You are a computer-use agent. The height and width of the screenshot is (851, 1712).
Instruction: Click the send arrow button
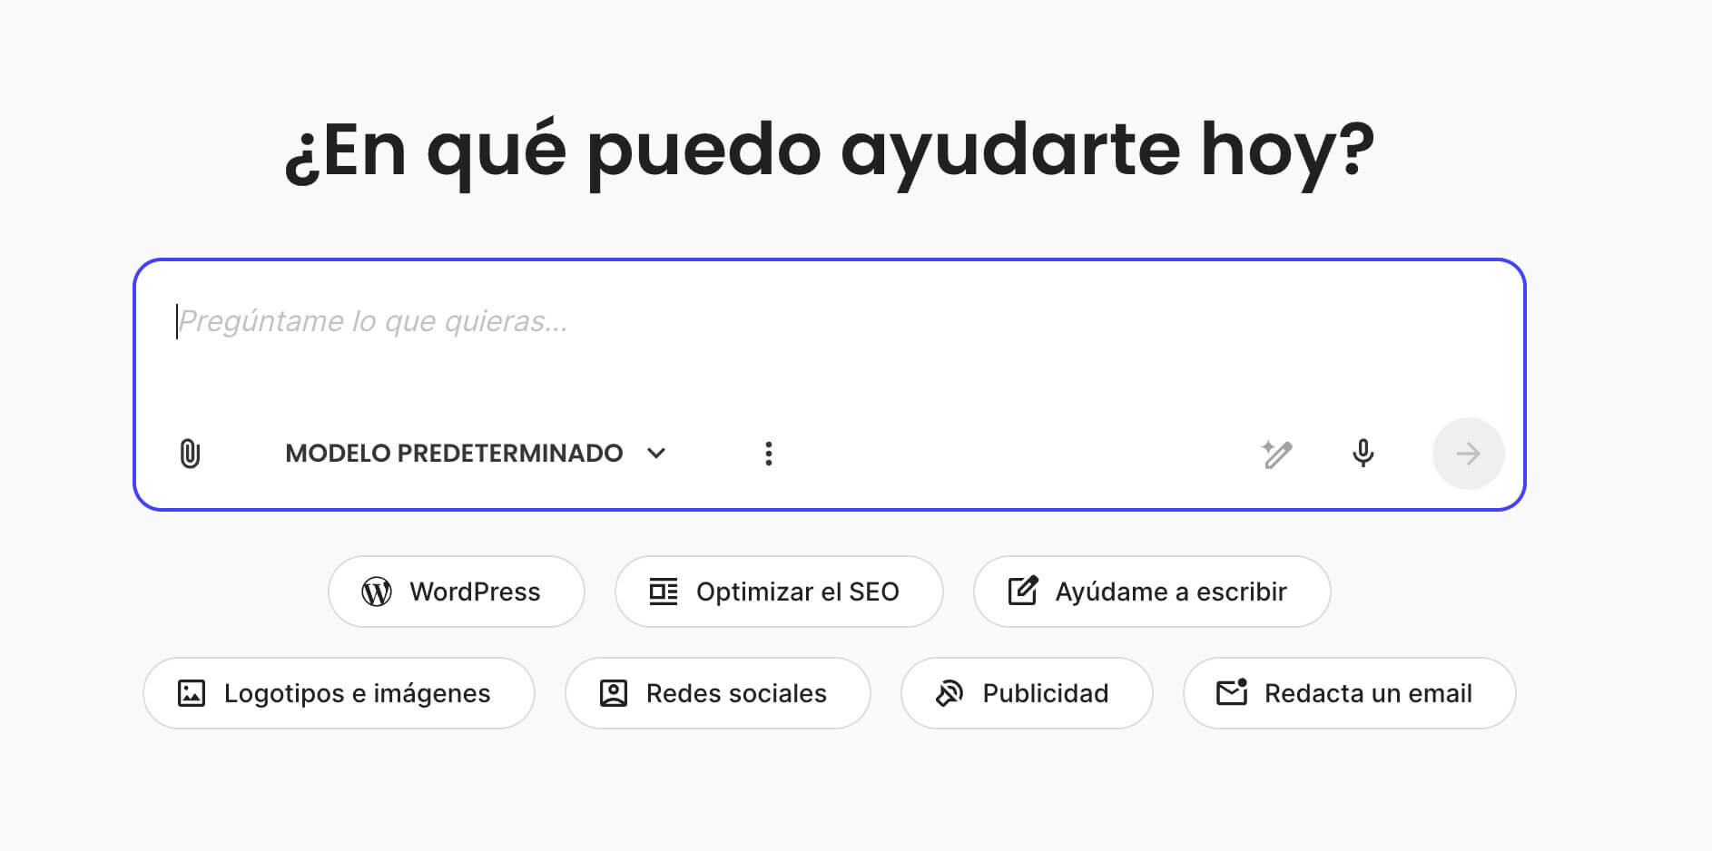(x=1469, y=454)
